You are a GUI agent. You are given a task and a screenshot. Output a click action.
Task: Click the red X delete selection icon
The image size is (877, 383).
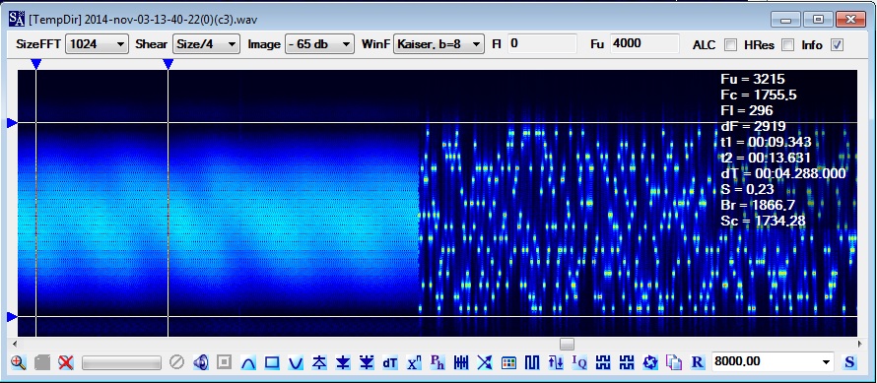click(x=66, y=362)
